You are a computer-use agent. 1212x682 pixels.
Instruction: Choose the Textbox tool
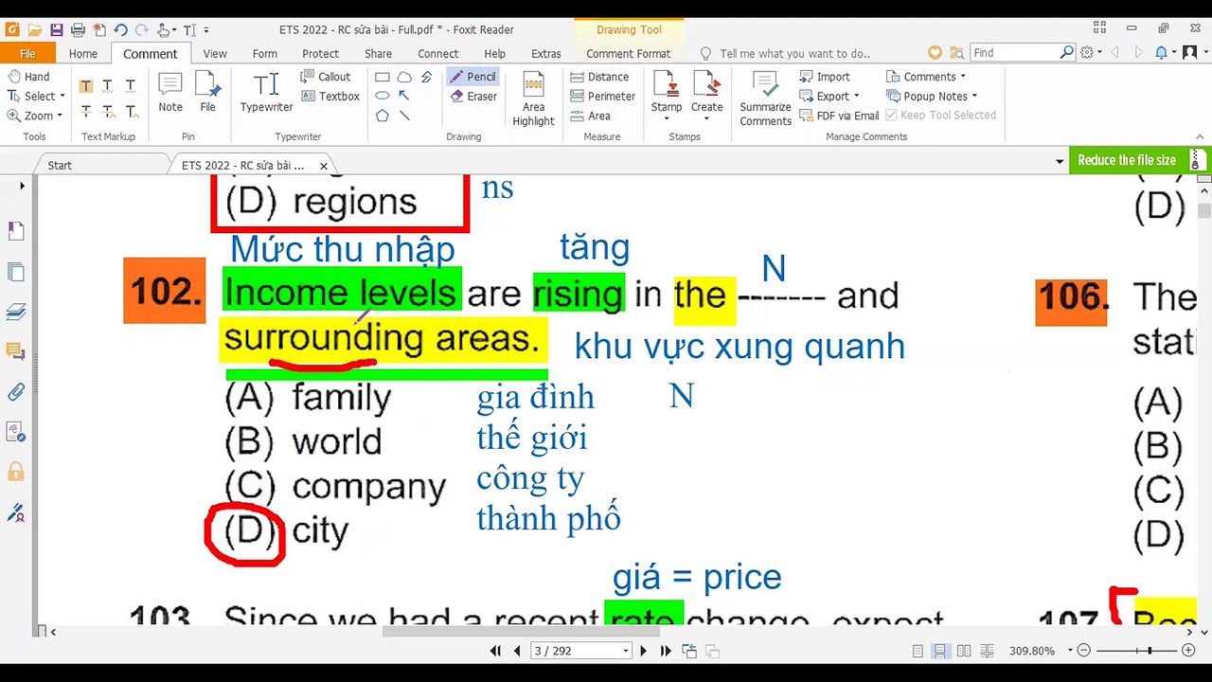330,97
